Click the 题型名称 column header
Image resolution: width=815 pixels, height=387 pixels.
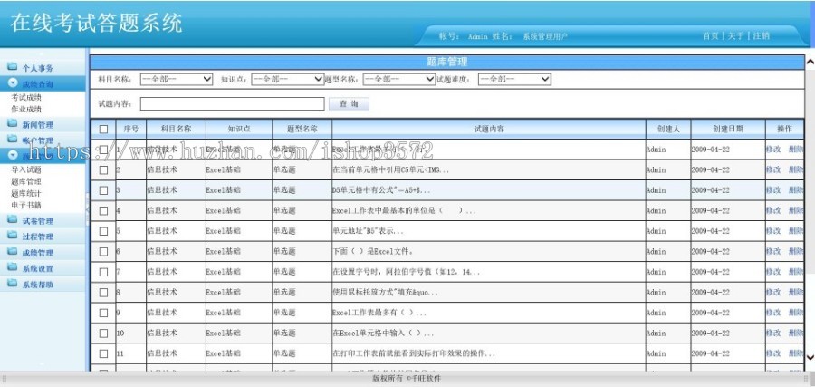coord(302,129)
